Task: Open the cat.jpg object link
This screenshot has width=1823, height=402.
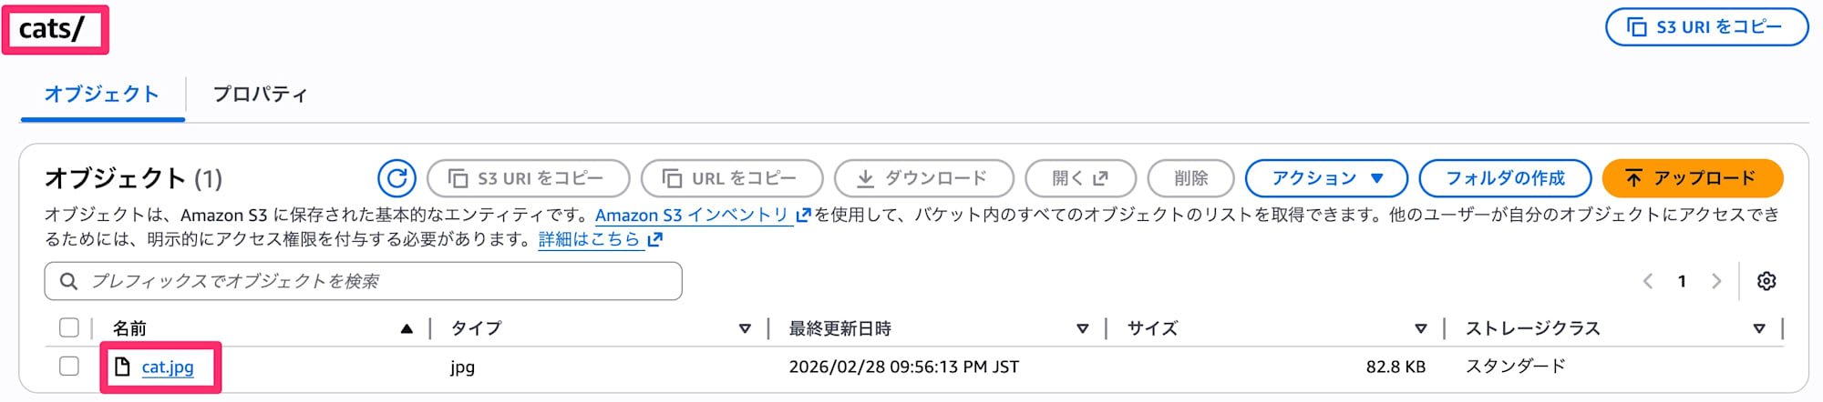Action: (x=168, y=367)
